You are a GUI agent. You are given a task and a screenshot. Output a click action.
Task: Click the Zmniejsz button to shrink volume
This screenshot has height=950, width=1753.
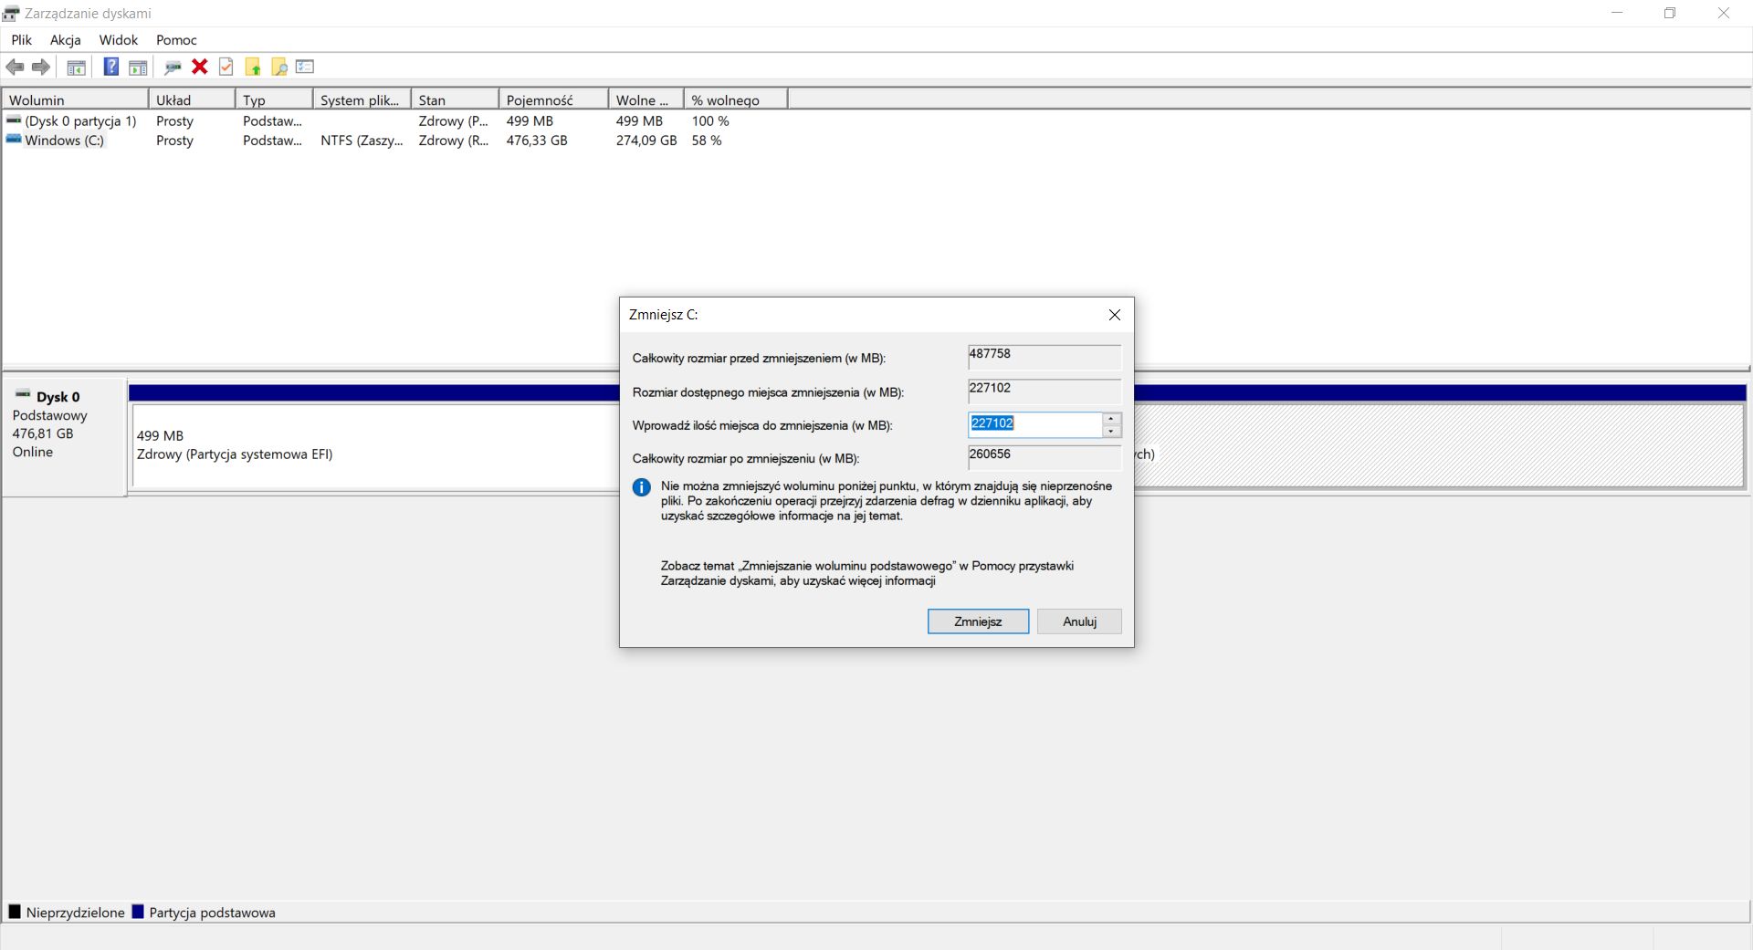978,621
